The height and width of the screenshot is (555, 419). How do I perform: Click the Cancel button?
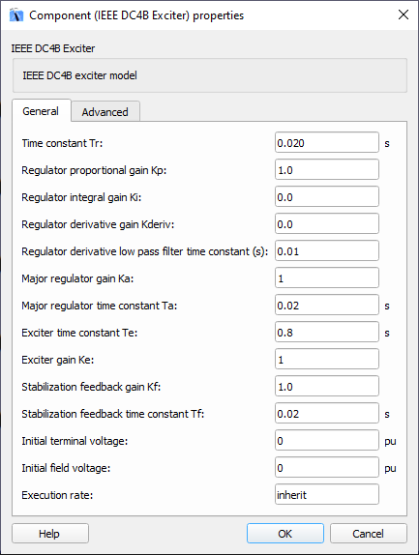point(369,533)
